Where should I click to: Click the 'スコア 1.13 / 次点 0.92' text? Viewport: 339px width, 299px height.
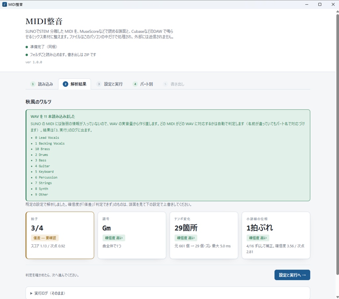48,246
